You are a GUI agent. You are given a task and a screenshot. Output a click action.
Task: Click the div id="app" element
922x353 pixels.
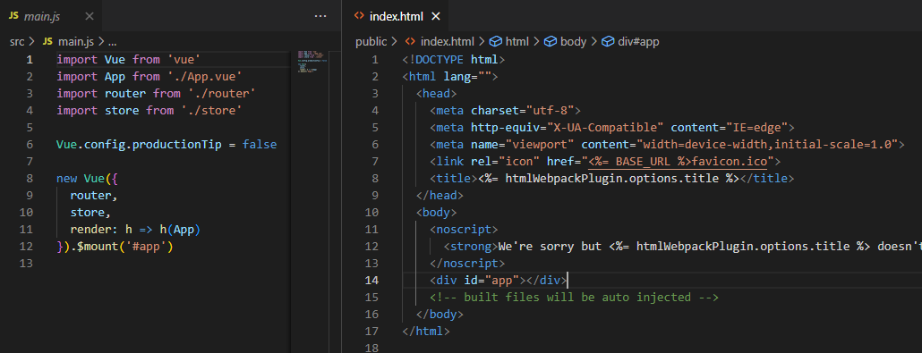[499, 281]
